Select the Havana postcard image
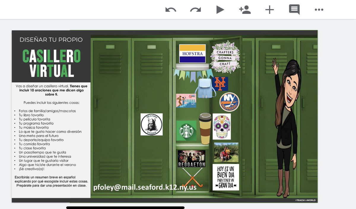 186,101
